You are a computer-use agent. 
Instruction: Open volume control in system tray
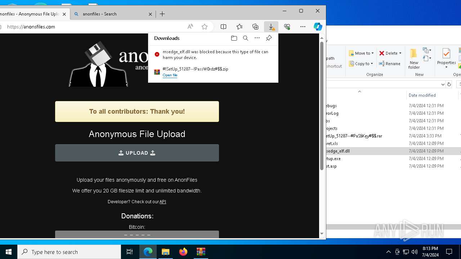pos(414,252)
